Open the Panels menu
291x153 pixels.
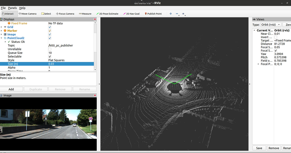coord(12,8)
